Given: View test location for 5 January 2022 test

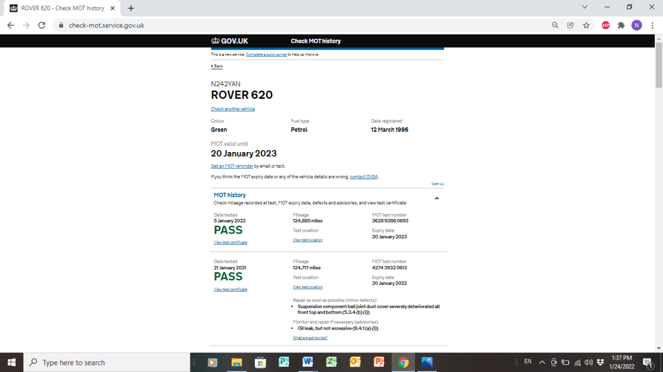Looking at the screenshot, I should point(308,240).
